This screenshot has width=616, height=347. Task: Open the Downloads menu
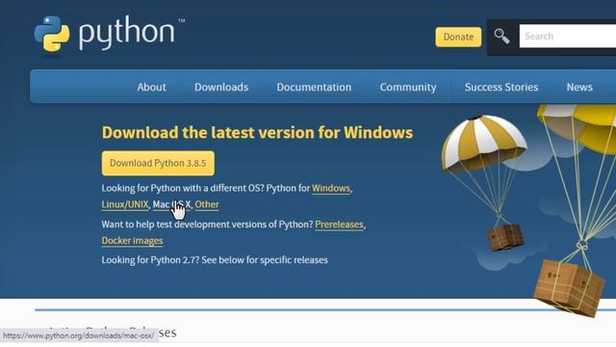(221, 87)
